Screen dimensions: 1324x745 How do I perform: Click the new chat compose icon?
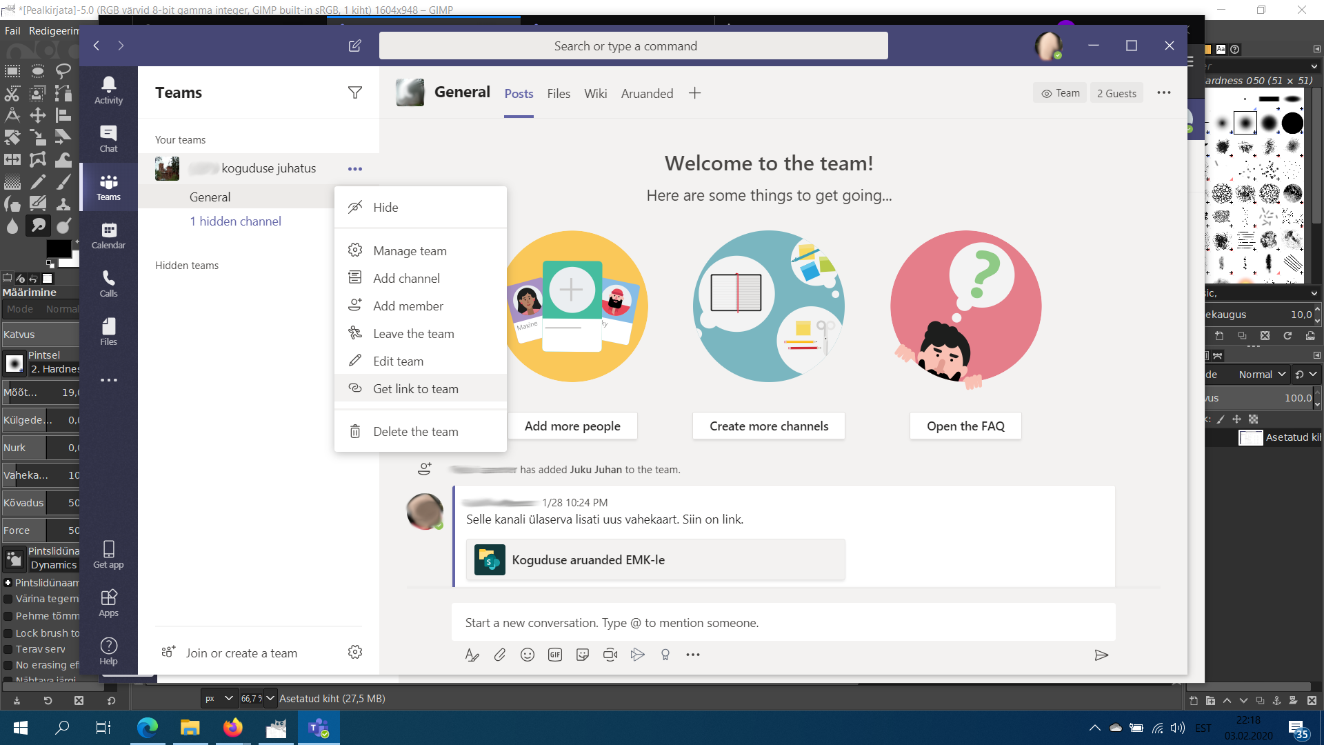click(x=354, y=46)
